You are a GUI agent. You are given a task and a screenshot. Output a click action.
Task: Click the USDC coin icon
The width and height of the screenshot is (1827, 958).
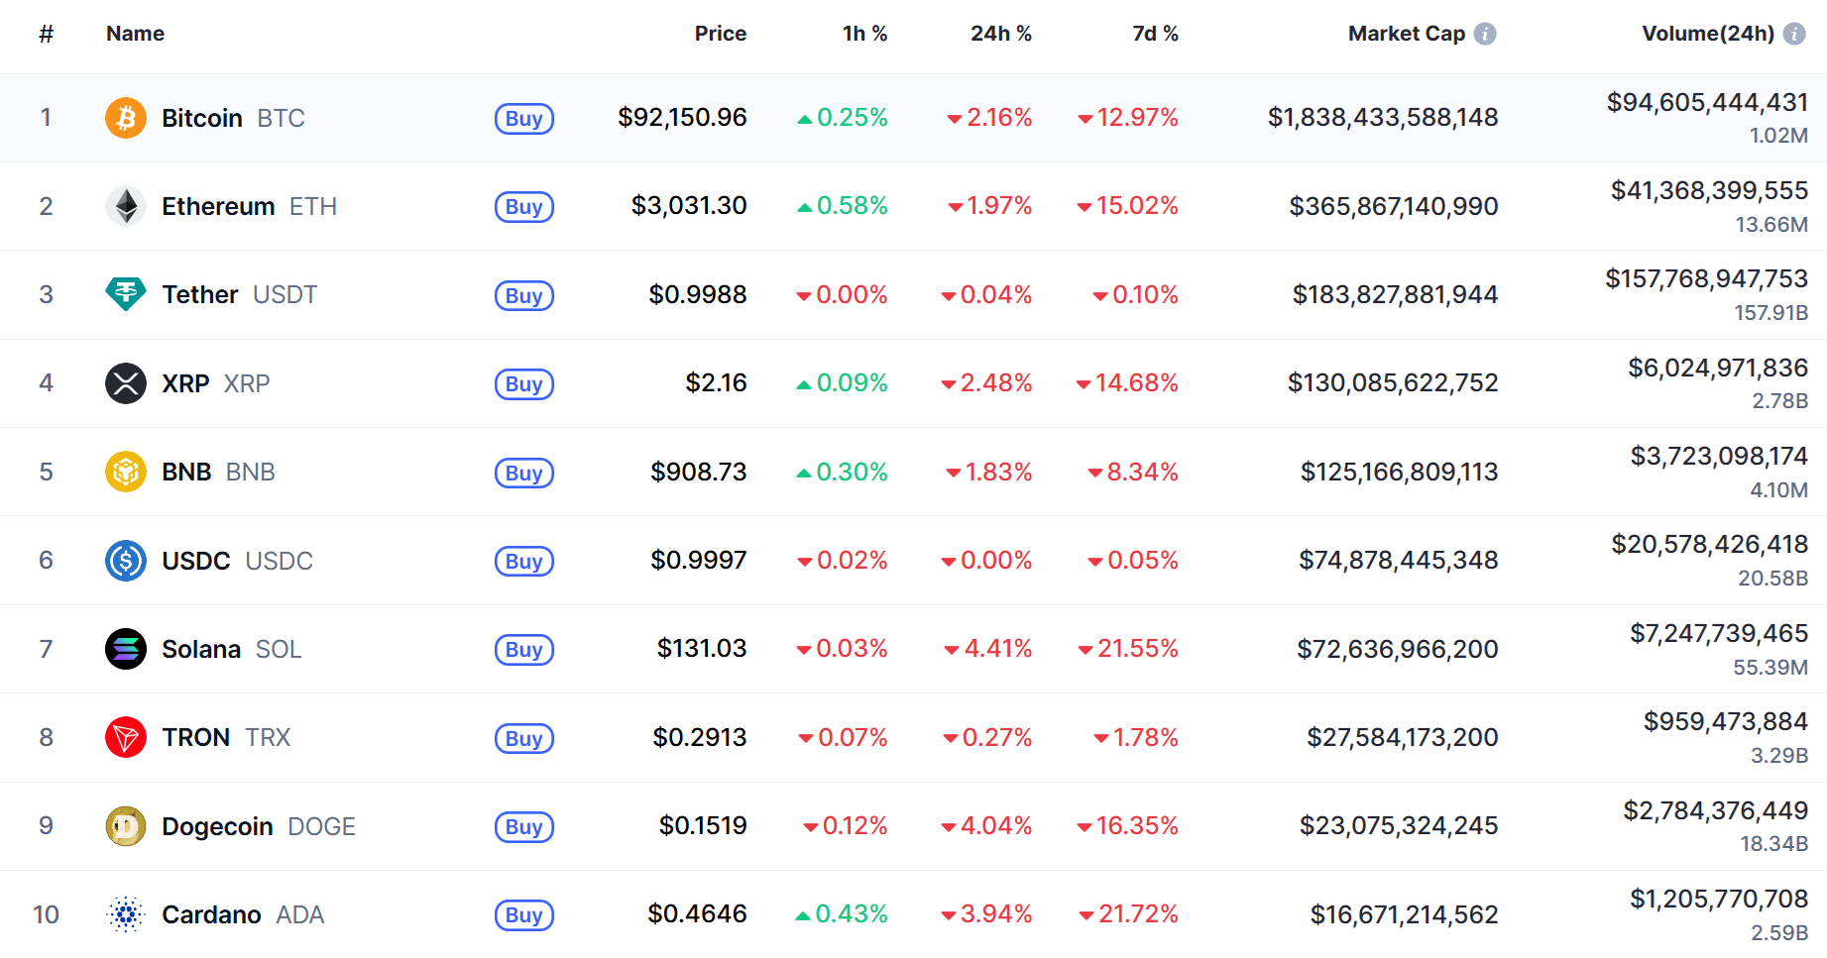[126, 560]
